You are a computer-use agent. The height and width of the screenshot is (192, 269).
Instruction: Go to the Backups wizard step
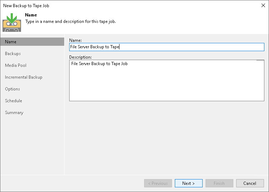(x=13, y=54)
